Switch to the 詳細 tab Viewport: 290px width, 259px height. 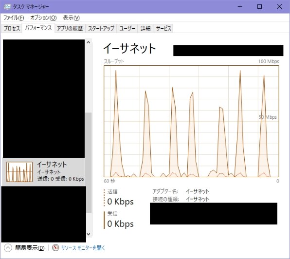[x=145, y=29]
